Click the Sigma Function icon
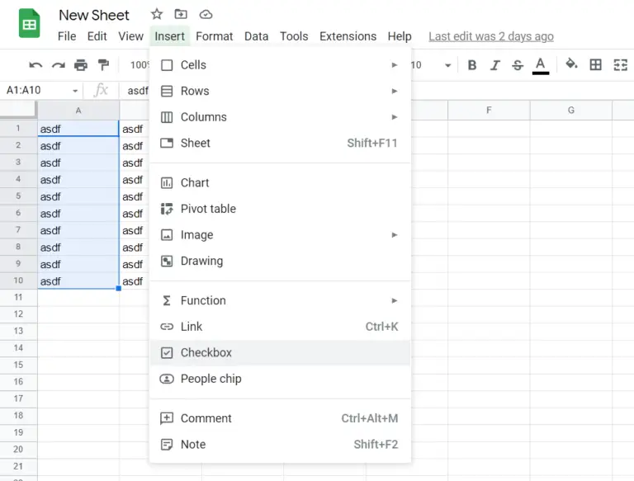 pos(167,300)
